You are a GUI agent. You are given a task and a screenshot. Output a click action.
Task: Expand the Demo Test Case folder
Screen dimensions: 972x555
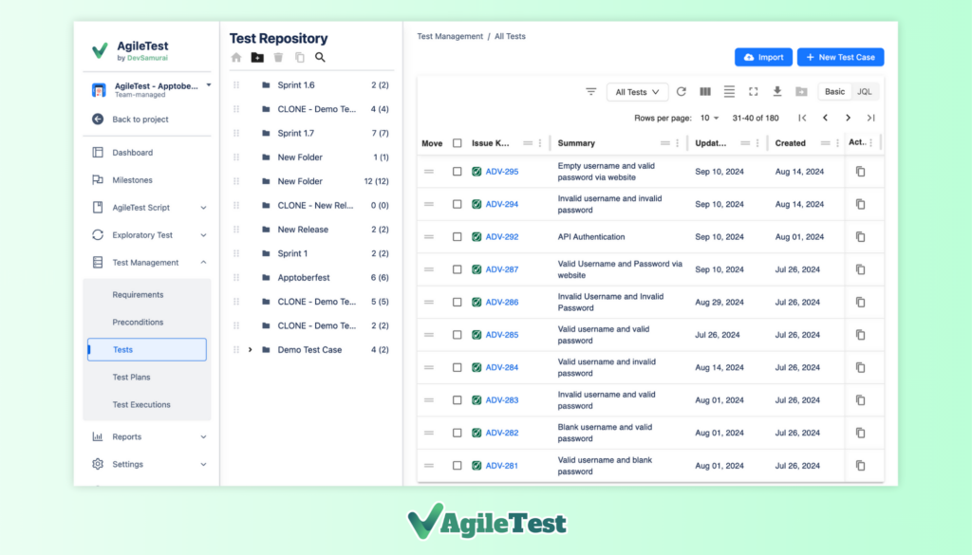250,350
